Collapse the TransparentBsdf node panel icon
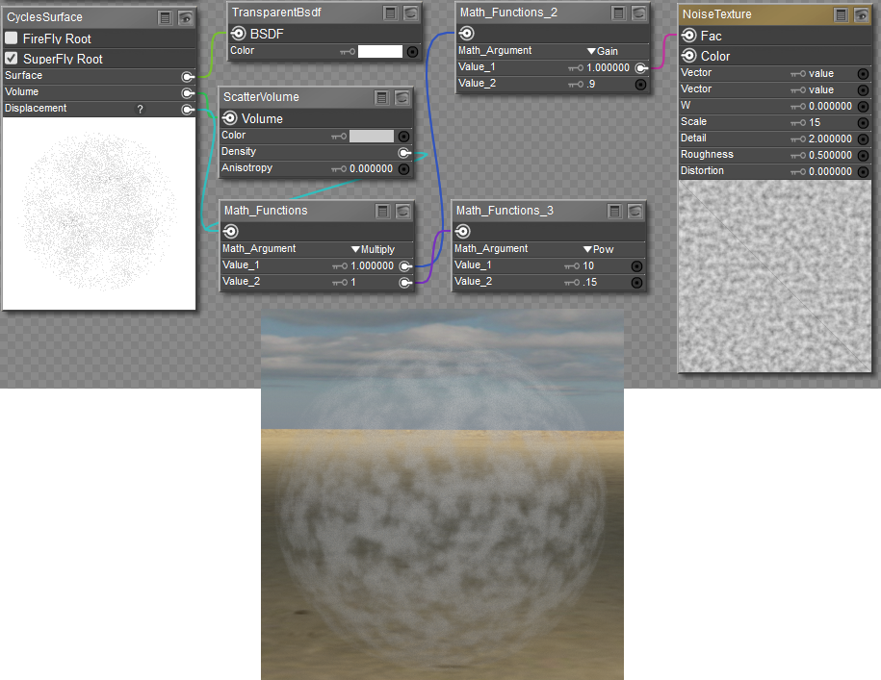Image resolution: width=881 pixels, height=680 pixels. (x=390, y=13)
